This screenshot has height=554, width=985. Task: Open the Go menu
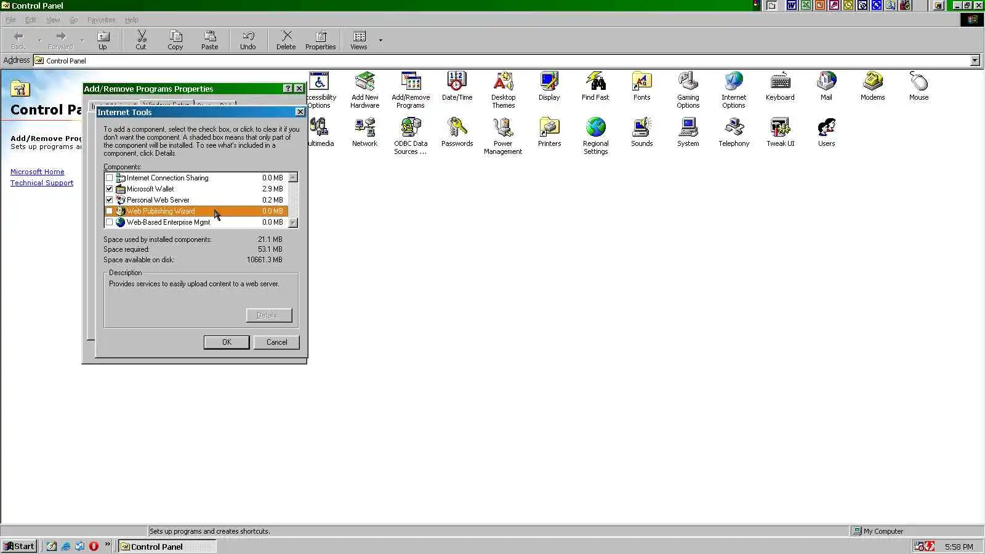74,20
